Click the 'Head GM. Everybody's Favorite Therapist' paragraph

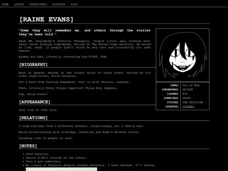click(x=84, y=46)
